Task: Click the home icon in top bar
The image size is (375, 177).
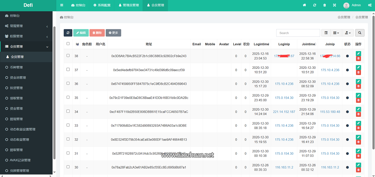Action: tap(304, 5)
